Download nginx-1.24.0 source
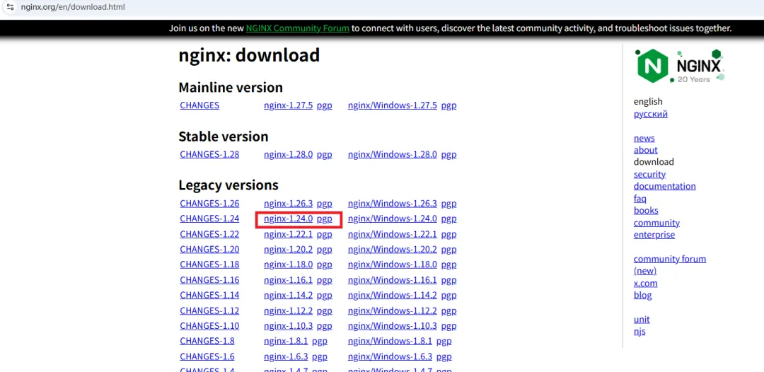The image size is (764, 372). click(288, 219)
